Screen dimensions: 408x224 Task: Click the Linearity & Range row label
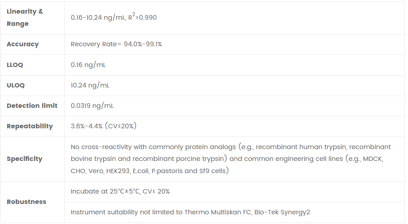coord(25,18)
